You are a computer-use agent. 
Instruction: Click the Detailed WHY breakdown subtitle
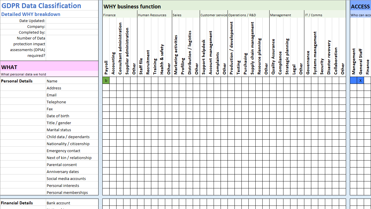[x=31, y=14]
